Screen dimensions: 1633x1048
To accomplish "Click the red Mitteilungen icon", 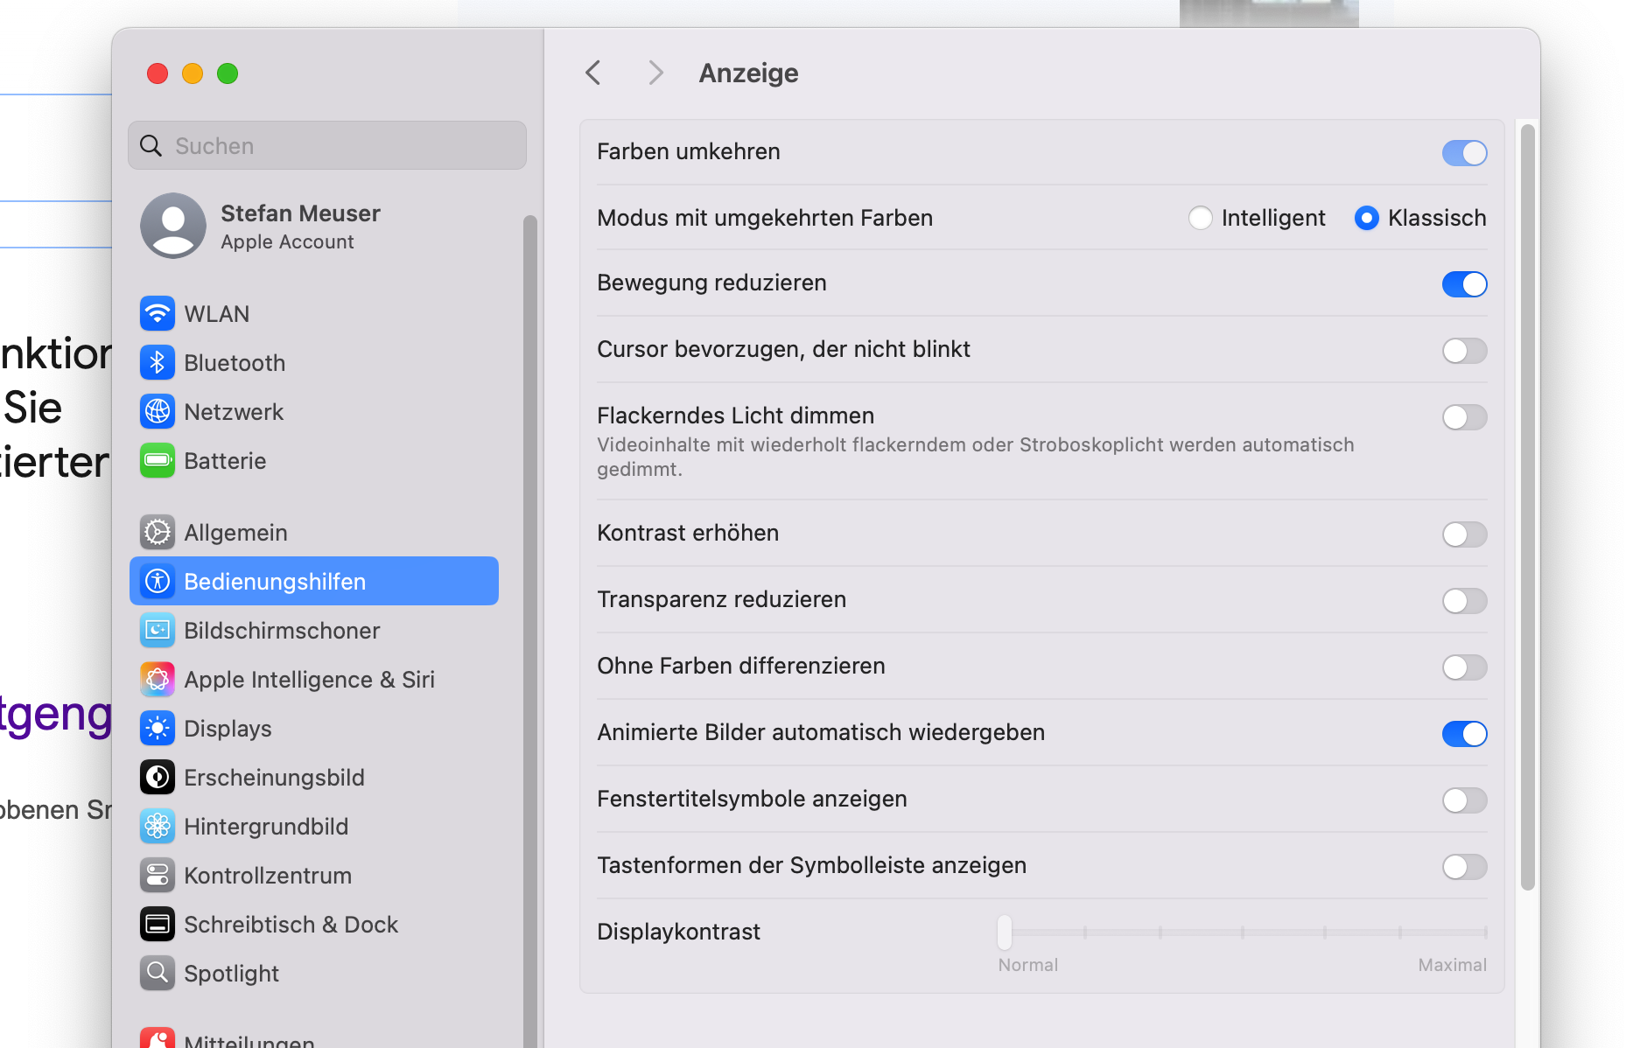I will (158, 1038).
